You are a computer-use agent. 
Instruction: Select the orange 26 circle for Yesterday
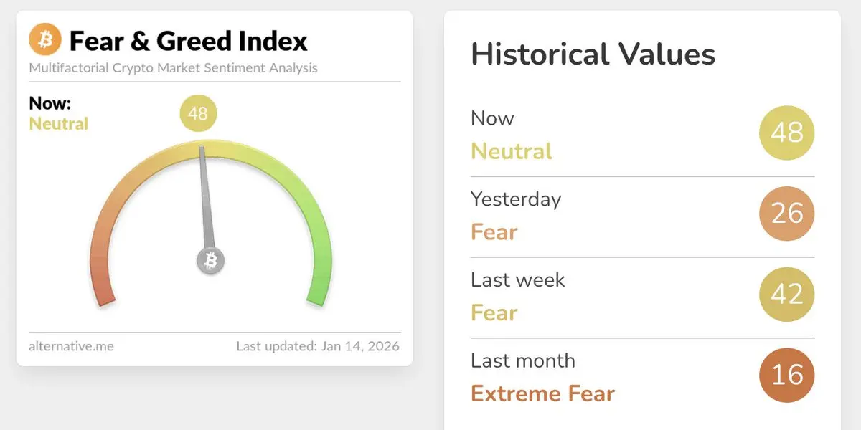pyautogui.click(x=787, y=213)
